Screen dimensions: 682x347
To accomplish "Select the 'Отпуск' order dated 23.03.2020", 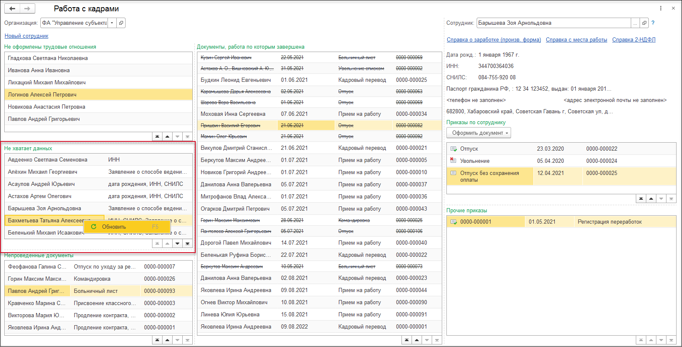I will pyautogui.click(x=561, y=149).
